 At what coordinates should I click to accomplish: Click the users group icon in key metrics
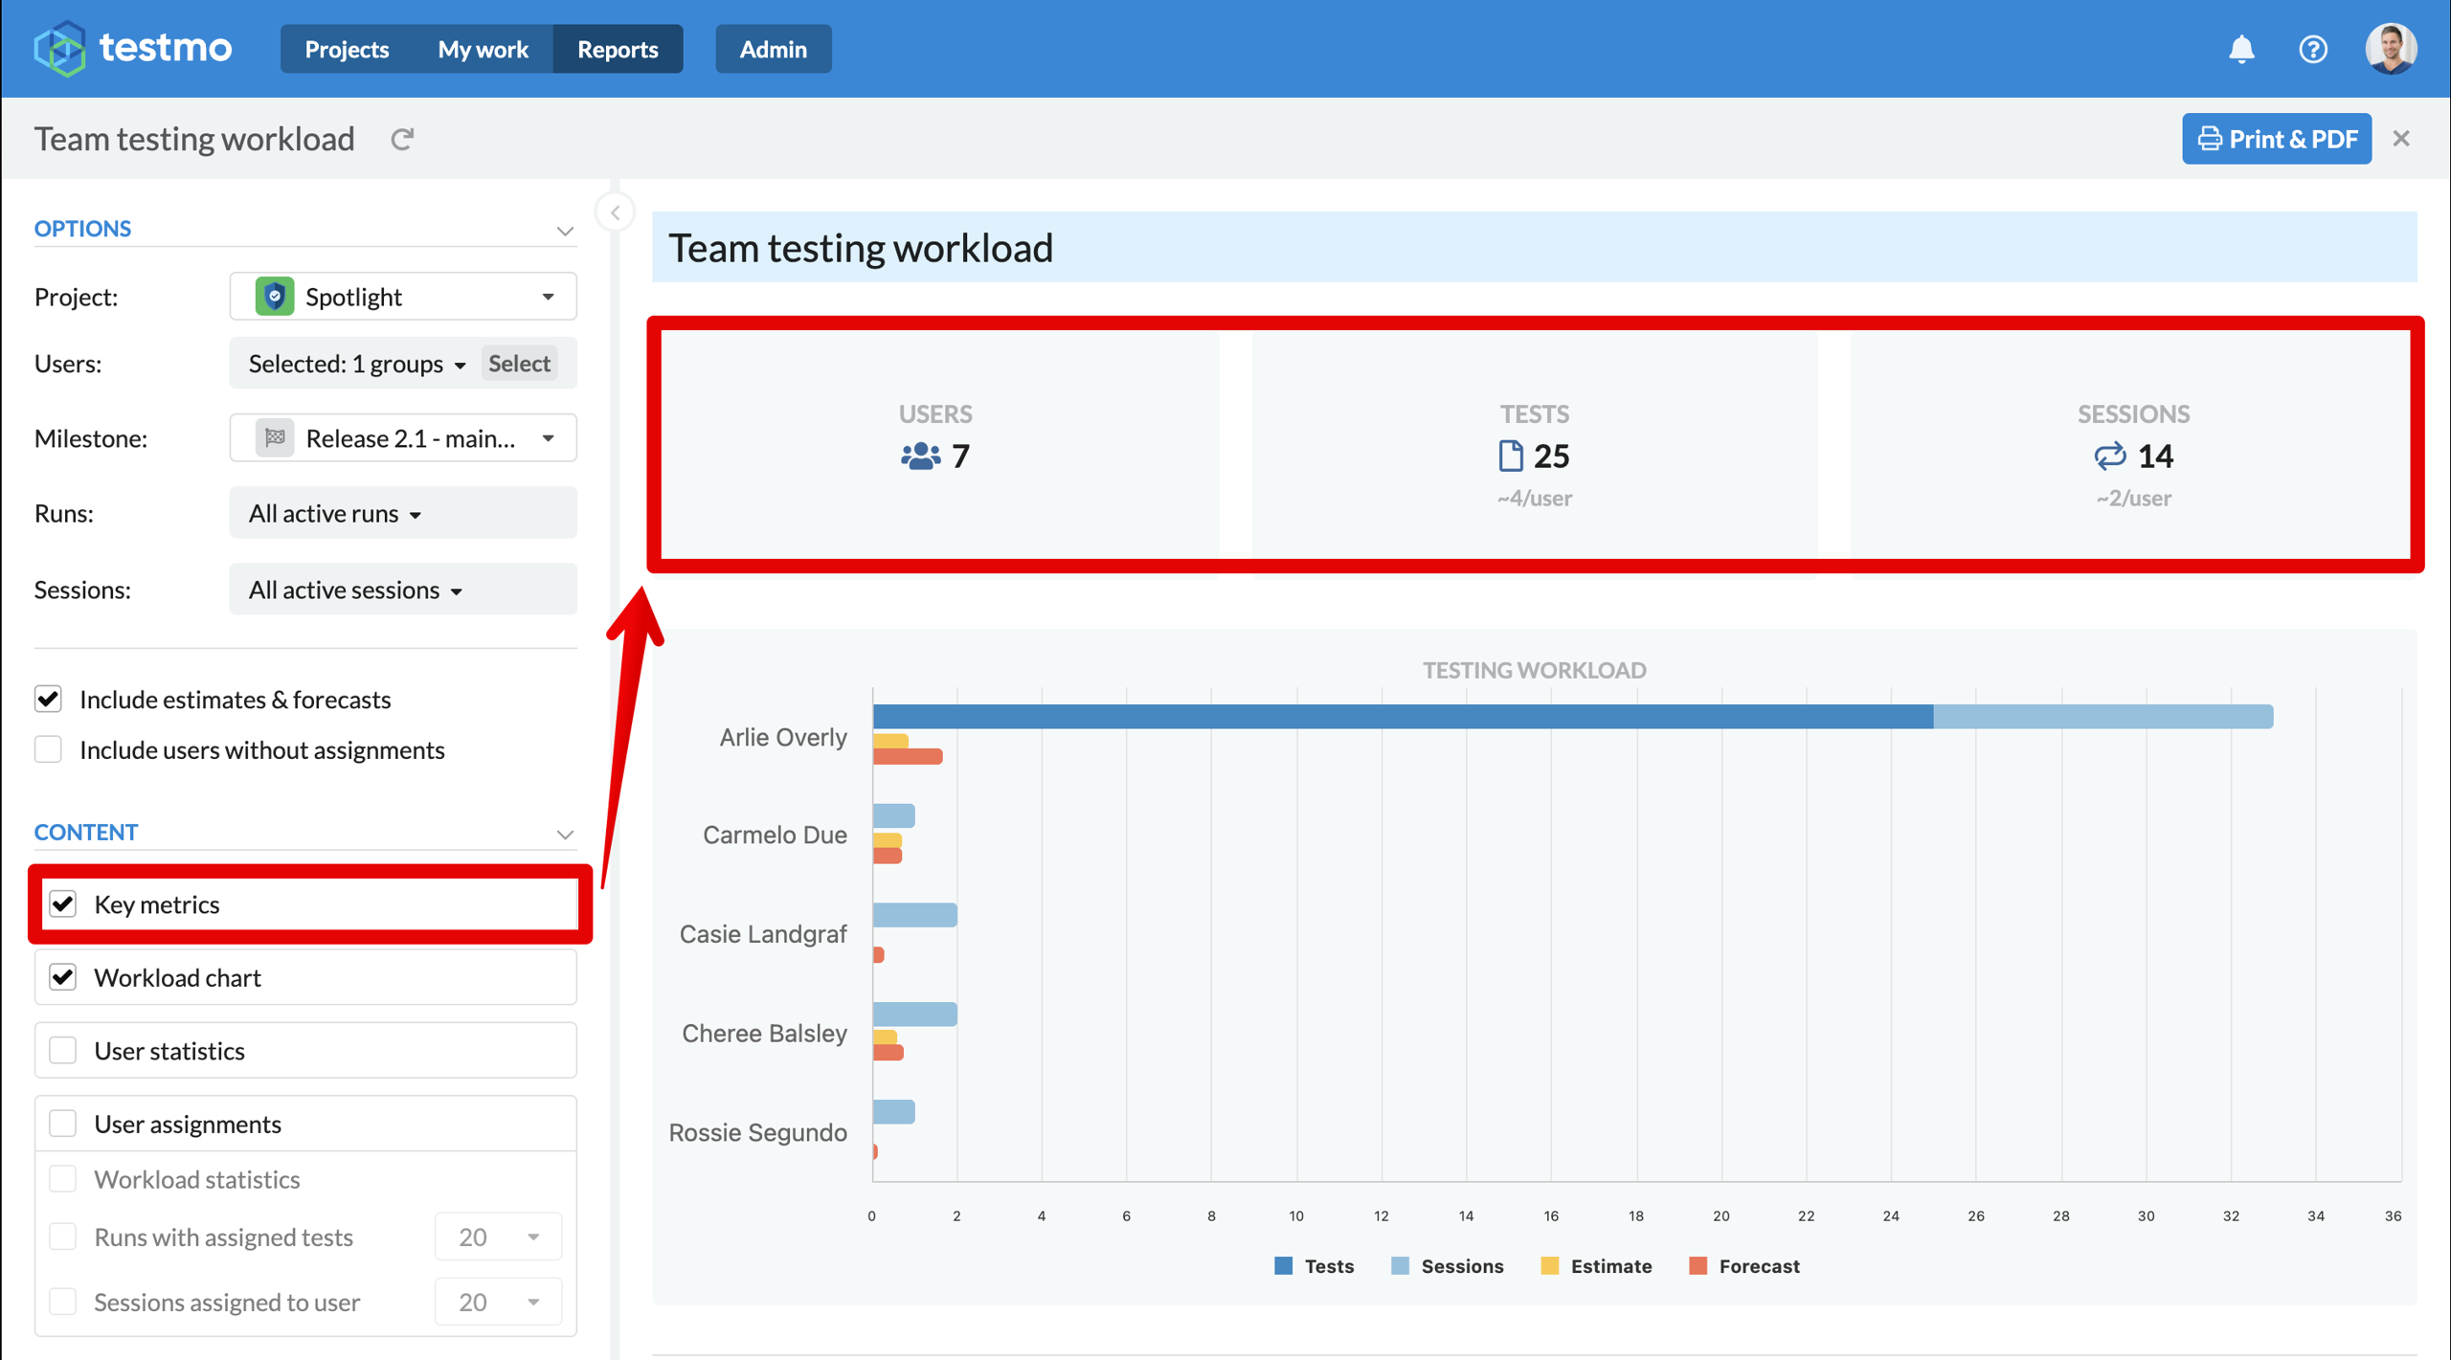920,457
